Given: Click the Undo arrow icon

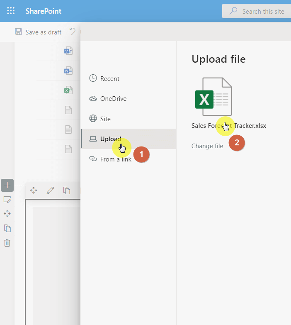Looking at the screenshot, I should coord(73,32).
